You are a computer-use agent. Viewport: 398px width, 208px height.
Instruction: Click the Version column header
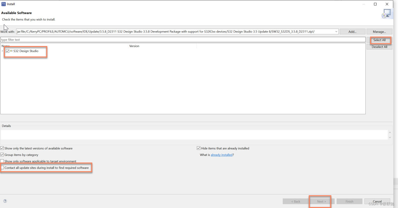(x=162, y=46)
